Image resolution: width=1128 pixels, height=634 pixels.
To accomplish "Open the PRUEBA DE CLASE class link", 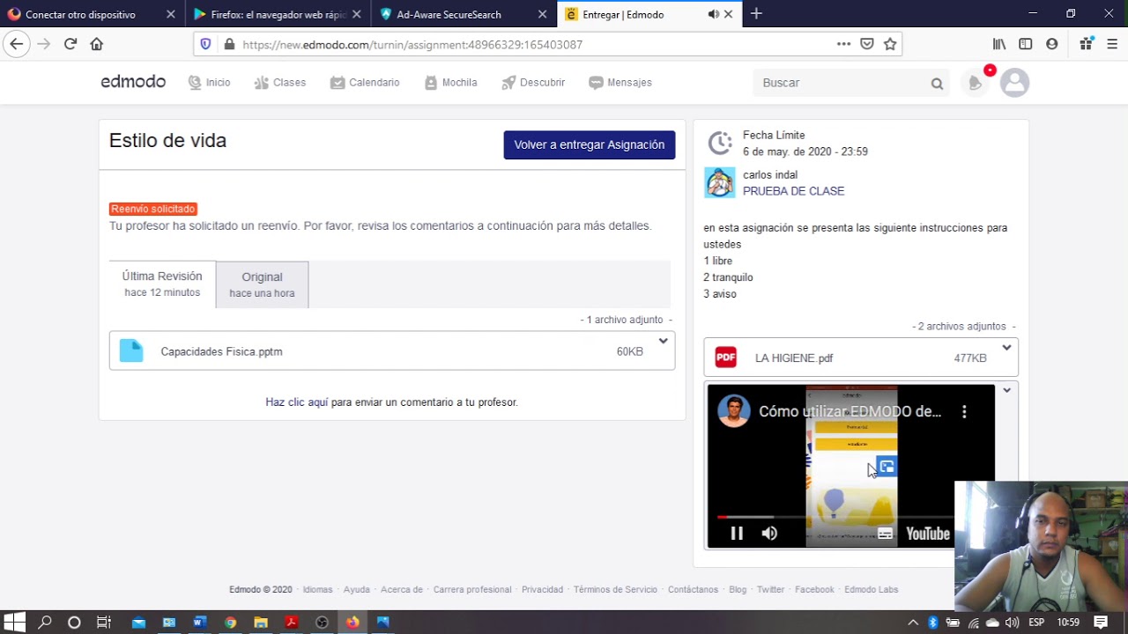I will pos(793,191).
